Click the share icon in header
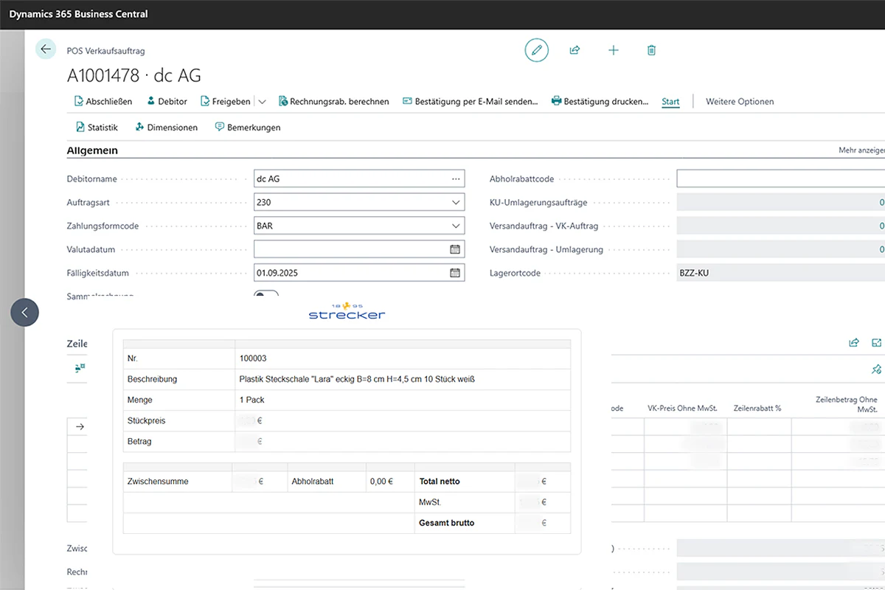 pyautogui.click(x=575, y=50)
